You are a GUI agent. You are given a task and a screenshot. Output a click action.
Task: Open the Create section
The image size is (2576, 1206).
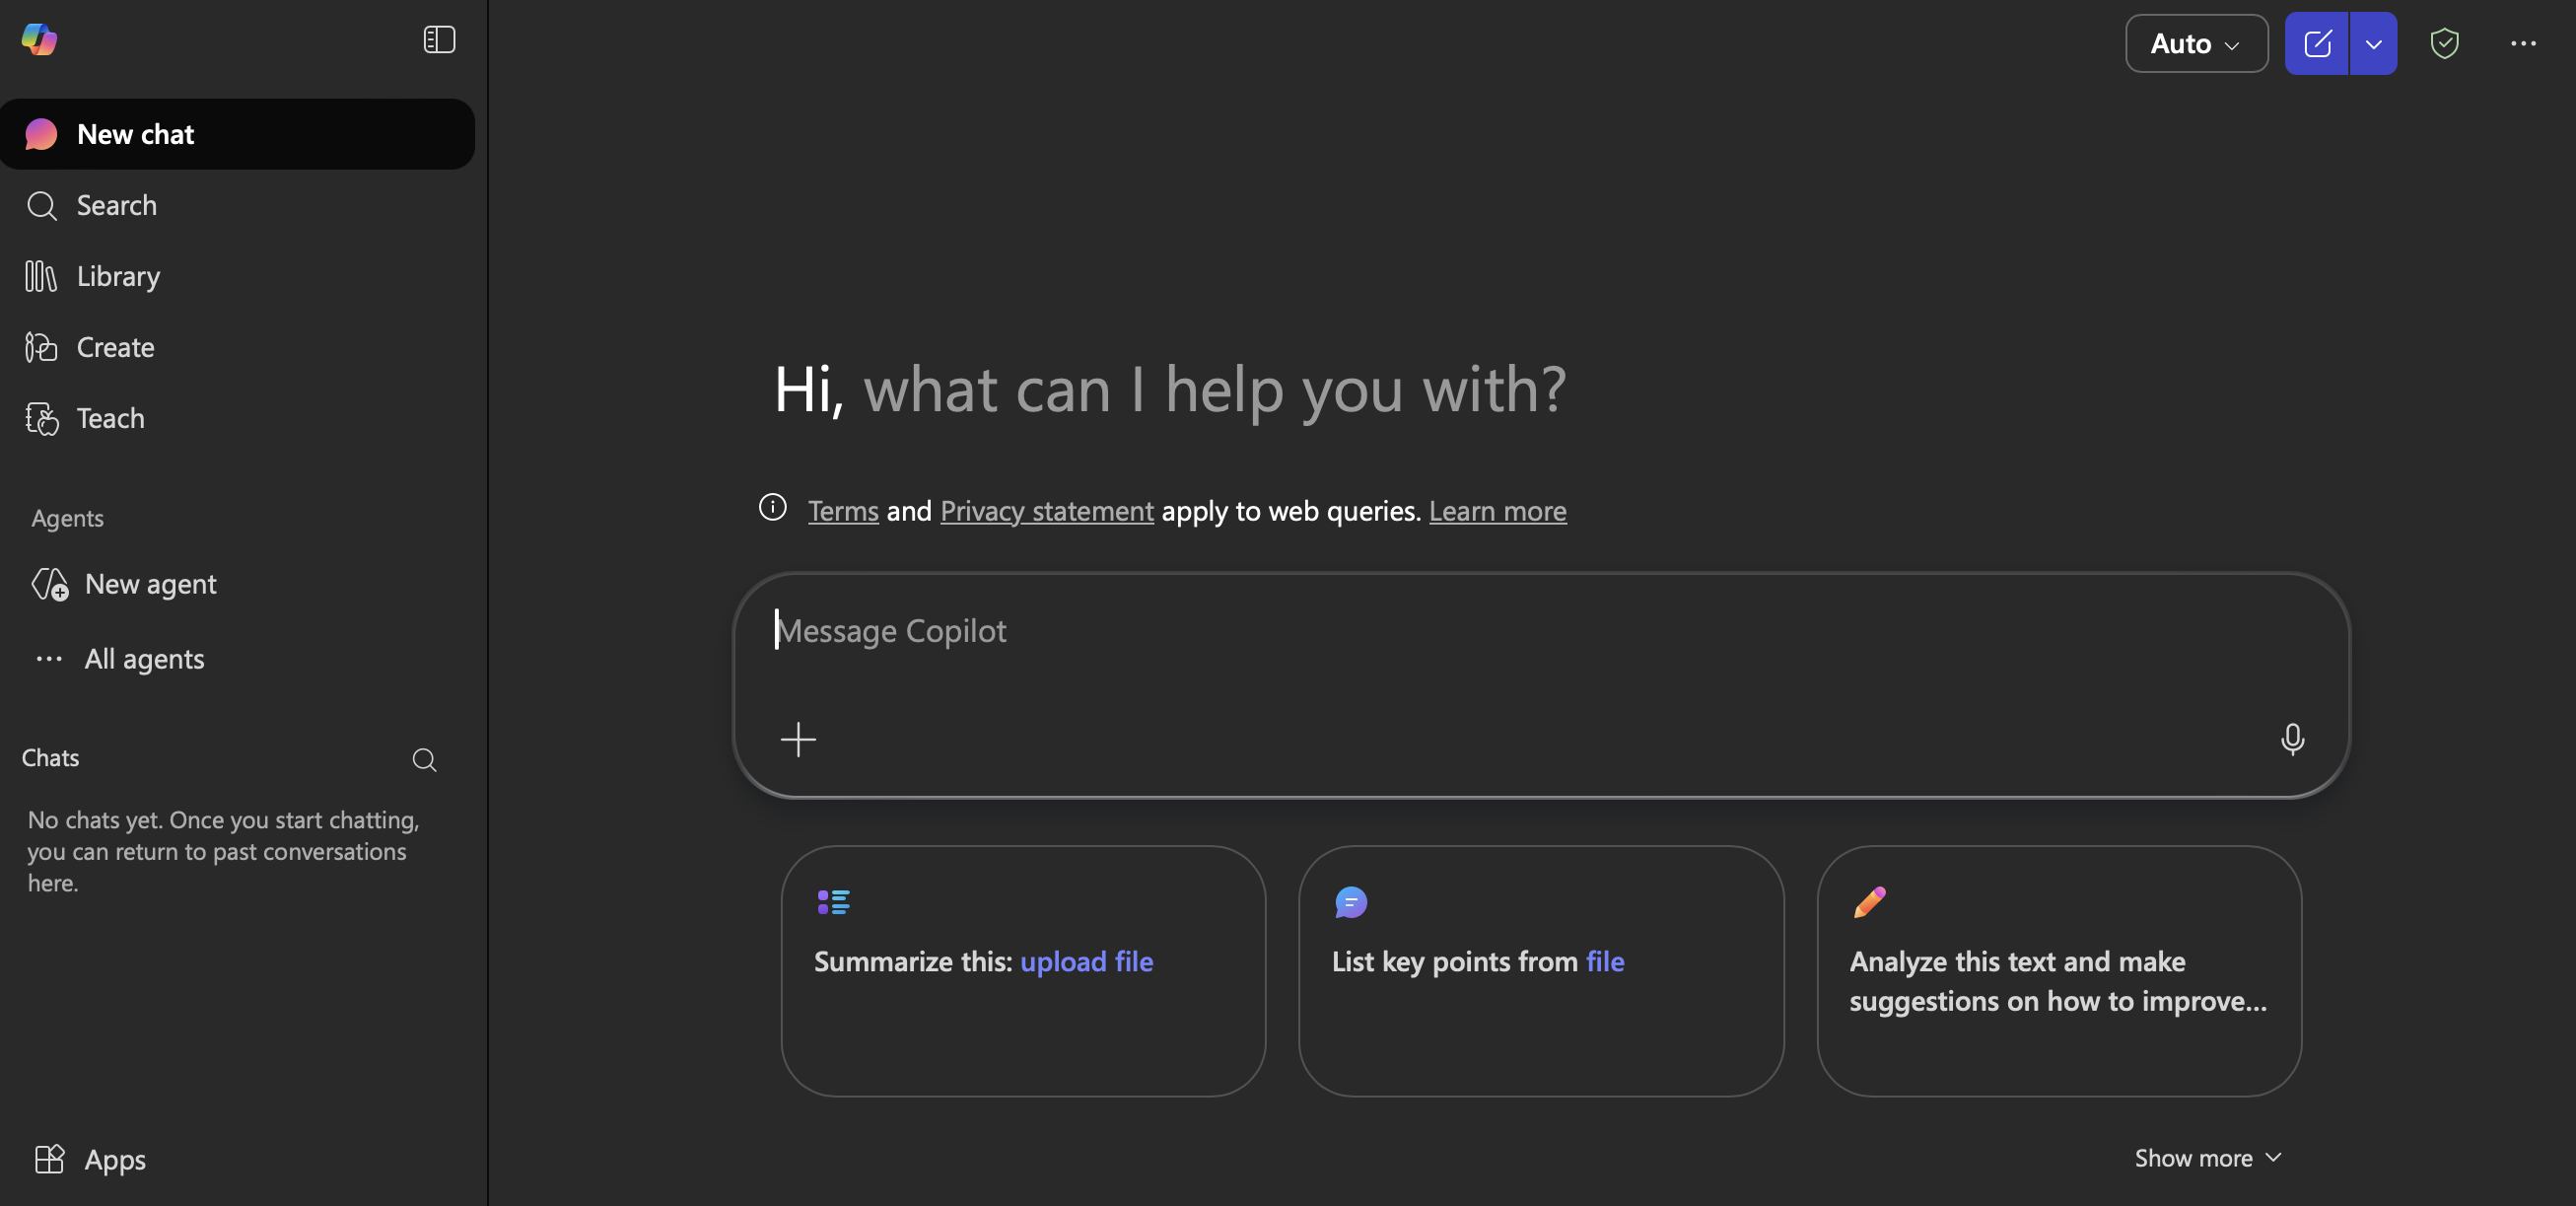[115, 347]
